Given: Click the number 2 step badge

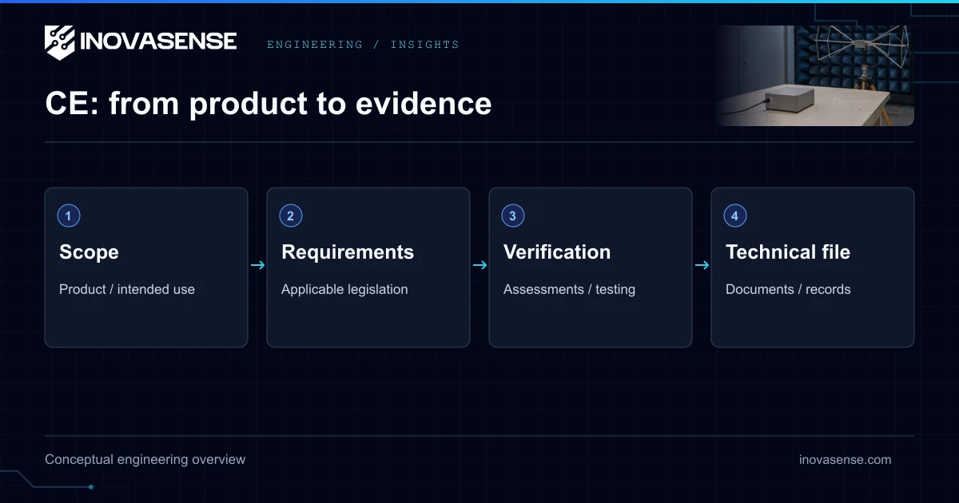Looking at the screenshot, I should [290, 216].
